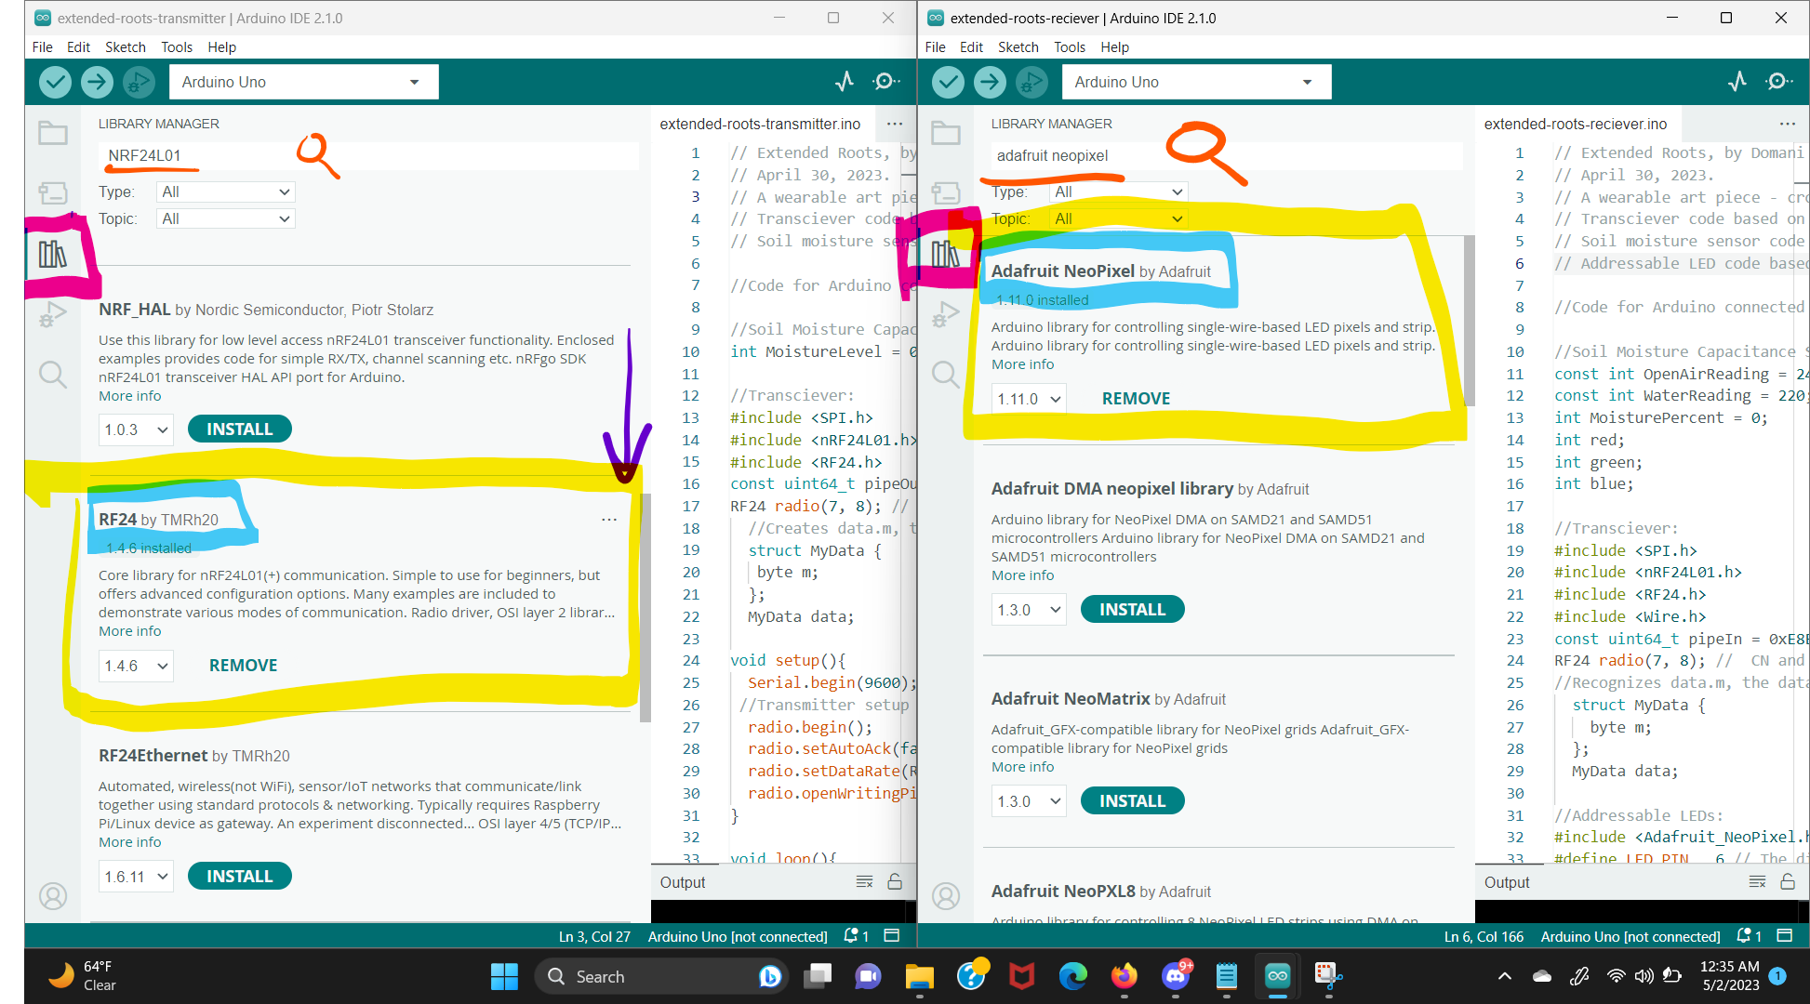Open board selector dropdown in transmitter window

click(303, 82)
